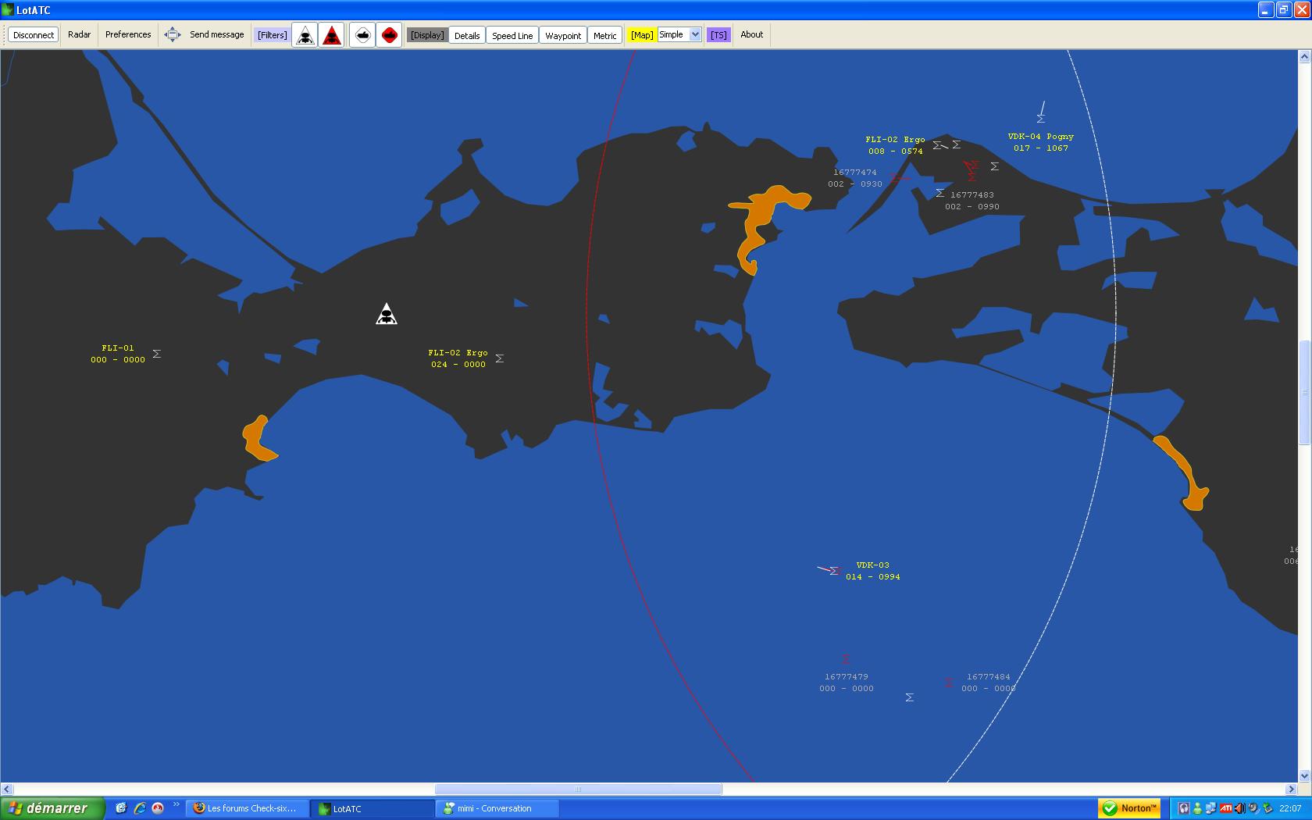Click the move arrows icon beside Send message

173,34
